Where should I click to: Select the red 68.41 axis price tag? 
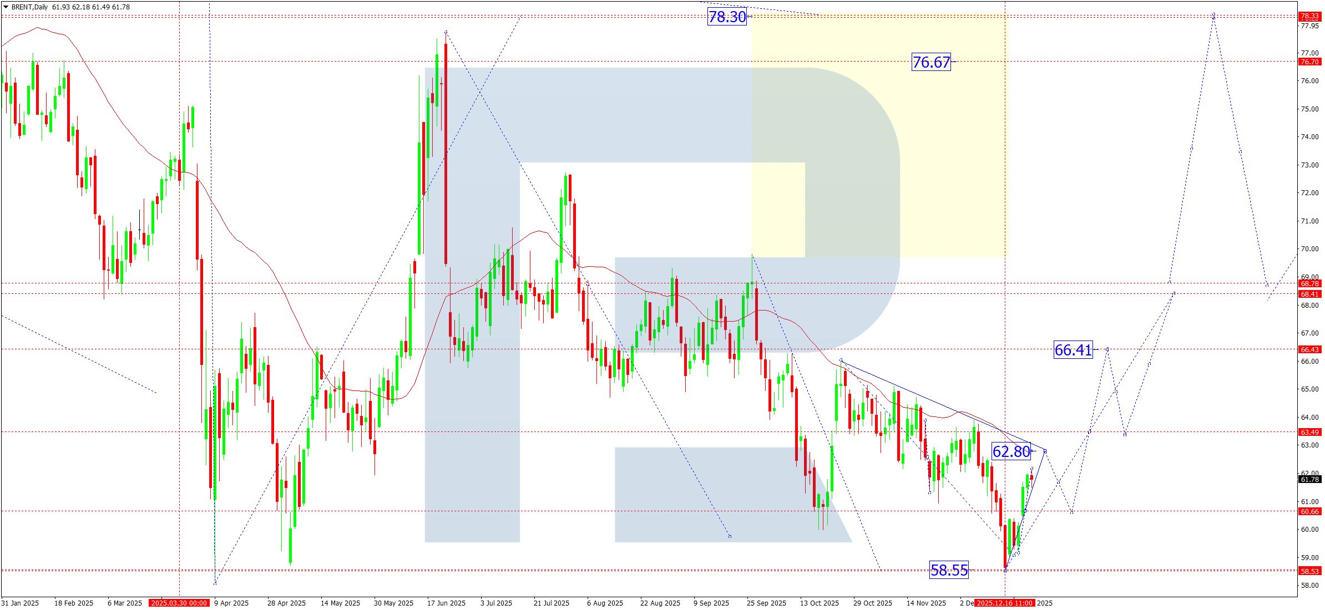1310,294
